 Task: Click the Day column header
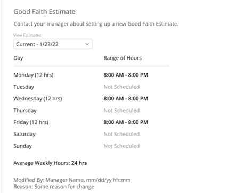click(x=18, y=58)
